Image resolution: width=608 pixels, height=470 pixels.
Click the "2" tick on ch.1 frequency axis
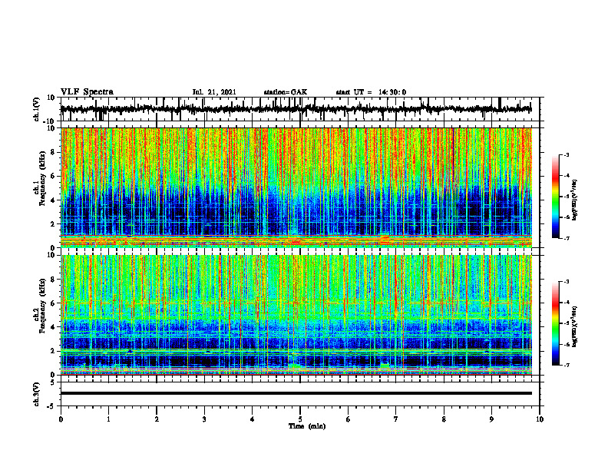[53, 223]
